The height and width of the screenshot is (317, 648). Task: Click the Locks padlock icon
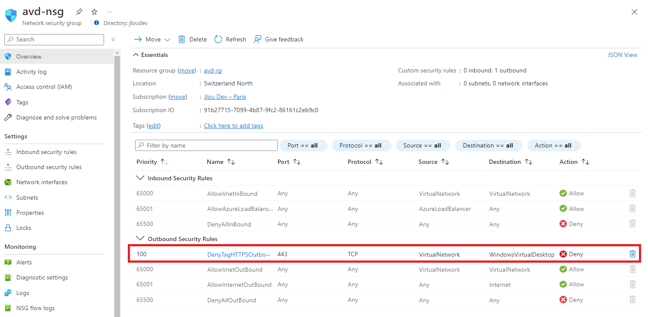8,228
